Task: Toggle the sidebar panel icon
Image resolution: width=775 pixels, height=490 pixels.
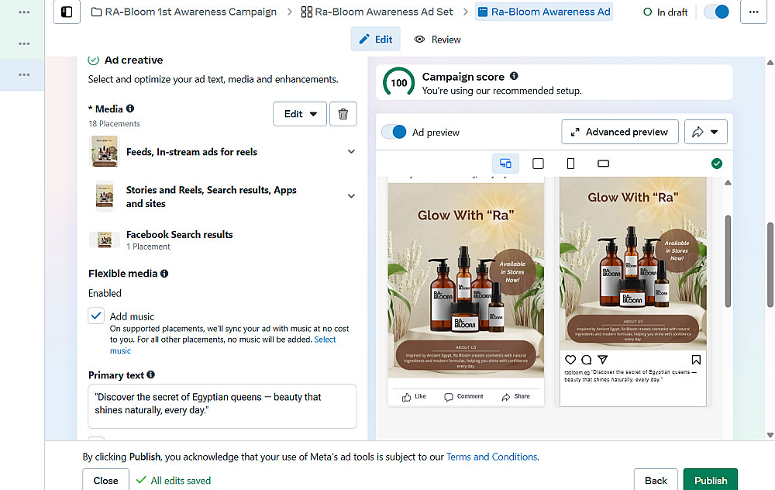Action: click(x=67, y=12)
